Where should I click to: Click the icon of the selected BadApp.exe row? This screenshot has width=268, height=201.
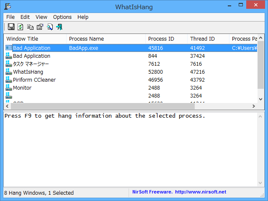pyautogui.click(x=9, y=48)
